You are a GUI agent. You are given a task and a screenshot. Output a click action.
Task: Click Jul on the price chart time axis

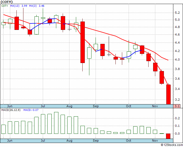43,106
